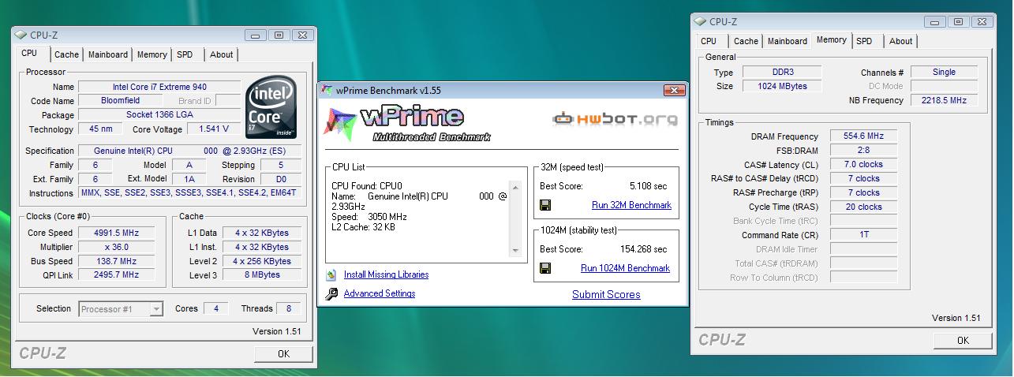Image resolution: width=1014 pixels, height=377 pixels.
Task: Click Install Missing Libraries link
Action: [x=387, y=274]
